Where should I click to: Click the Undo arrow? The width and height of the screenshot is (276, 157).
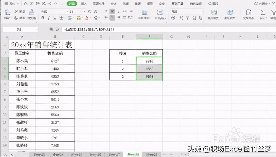click(50, 4)
